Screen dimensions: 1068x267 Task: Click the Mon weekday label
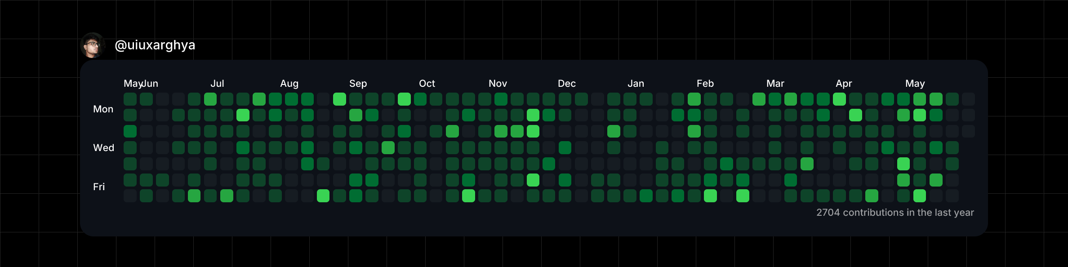click(x=103, y=109)
